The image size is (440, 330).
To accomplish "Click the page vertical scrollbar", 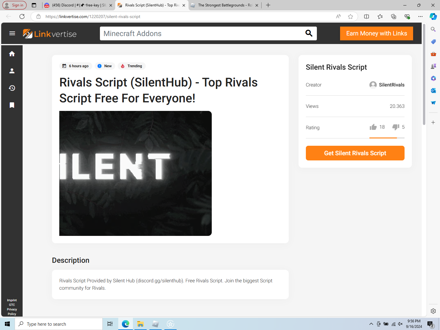I will pyautogui.click(x=424, y=75).
